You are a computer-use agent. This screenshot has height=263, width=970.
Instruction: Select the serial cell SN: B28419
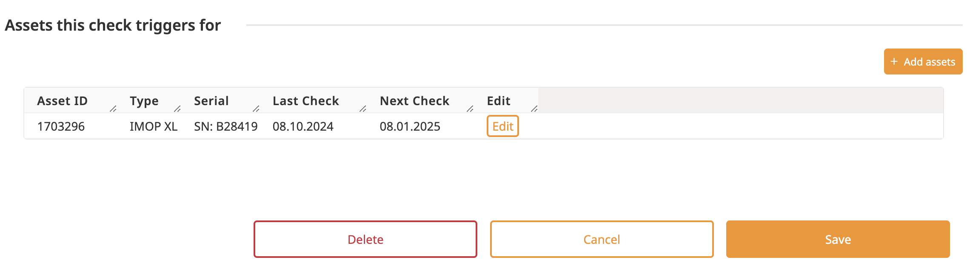[226, 126]
